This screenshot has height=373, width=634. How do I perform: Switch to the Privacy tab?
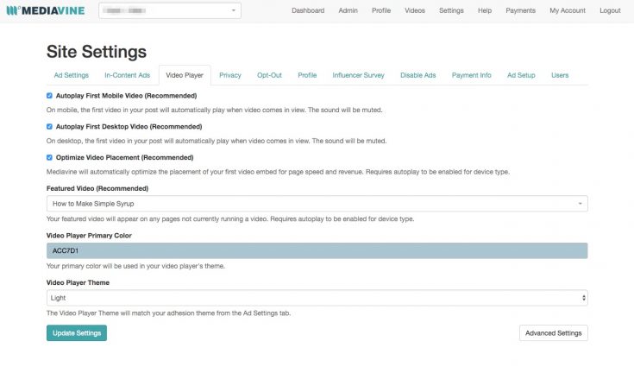230,75
